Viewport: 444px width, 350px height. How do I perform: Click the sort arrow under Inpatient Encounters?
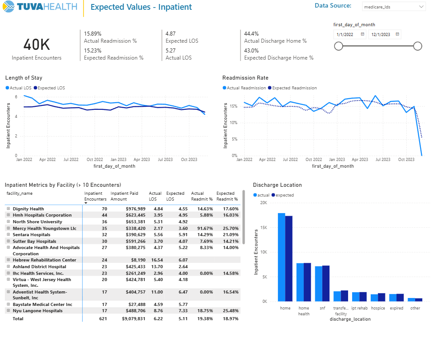86,203
